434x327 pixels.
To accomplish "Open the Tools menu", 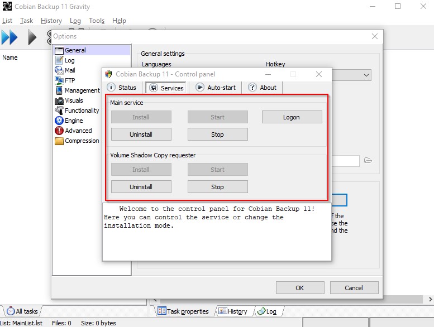I will (x=97, y=21).
